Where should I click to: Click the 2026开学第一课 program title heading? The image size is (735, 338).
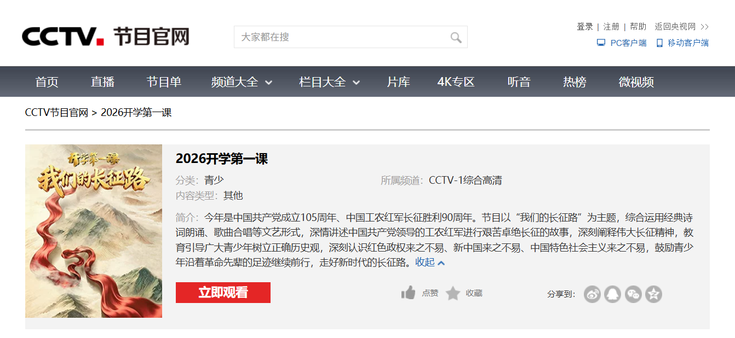pos(222,159)
